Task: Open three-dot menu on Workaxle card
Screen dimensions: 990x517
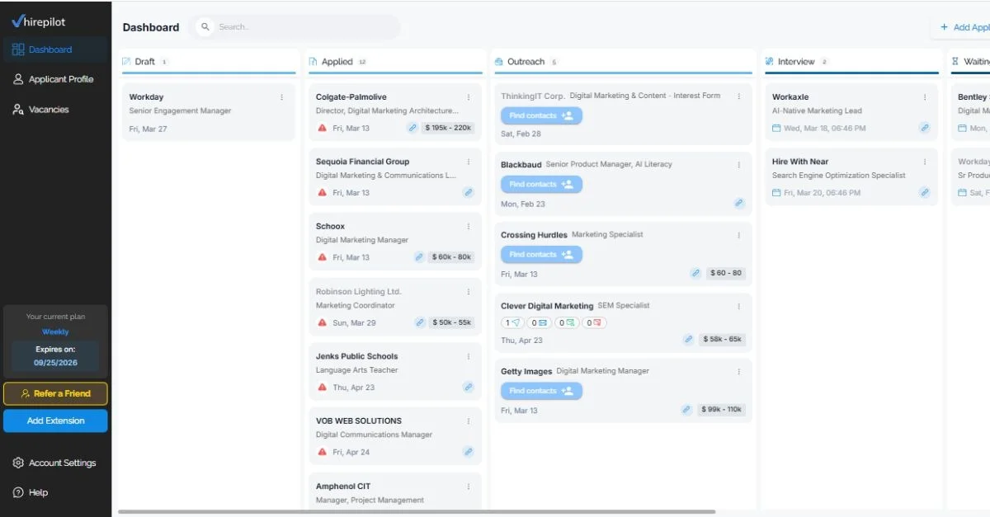Action: click(x=925, y=97)
